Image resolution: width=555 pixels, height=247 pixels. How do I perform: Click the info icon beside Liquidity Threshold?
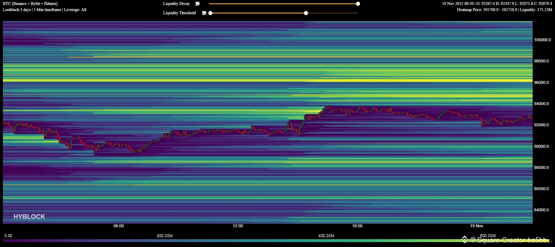[x=204, y=13]
